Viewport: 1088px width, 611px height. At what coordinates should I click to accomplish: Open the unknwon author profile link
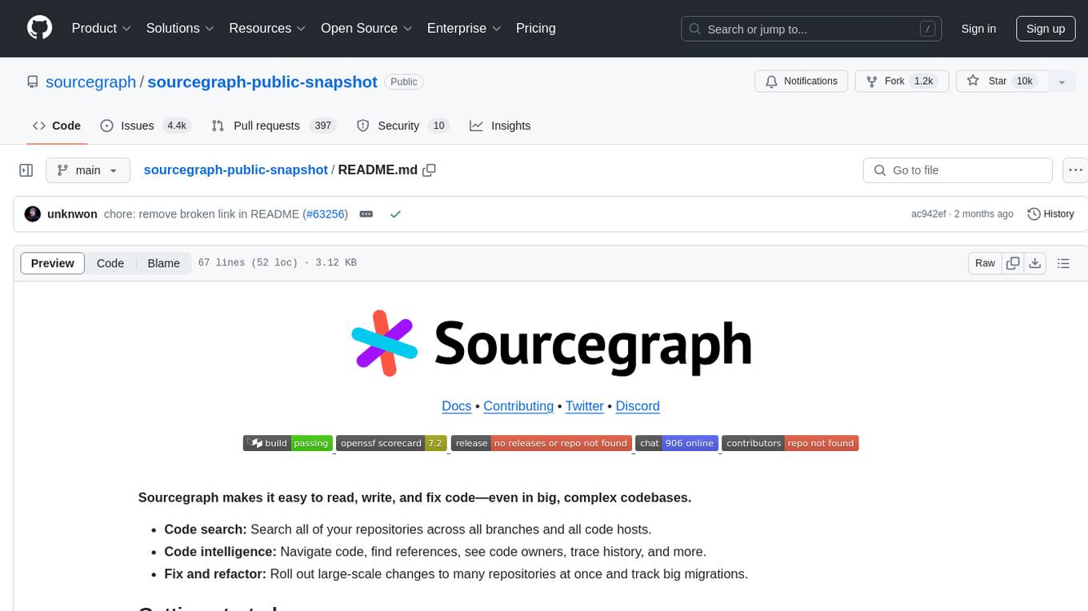72,214
